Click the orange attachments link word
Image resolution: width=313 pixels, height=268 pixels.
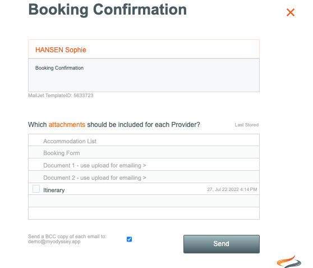click(x=67, y=125)
